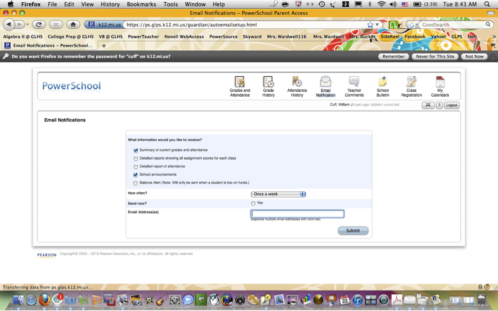Click the Logout button
The image size is (498, 311).
[452, 105]
